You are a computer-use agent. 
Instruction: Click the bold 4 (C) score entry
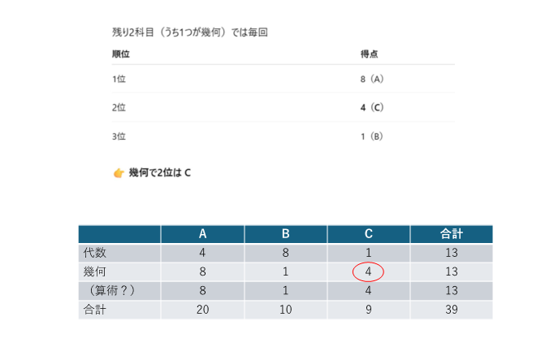[x=371, y=107]
